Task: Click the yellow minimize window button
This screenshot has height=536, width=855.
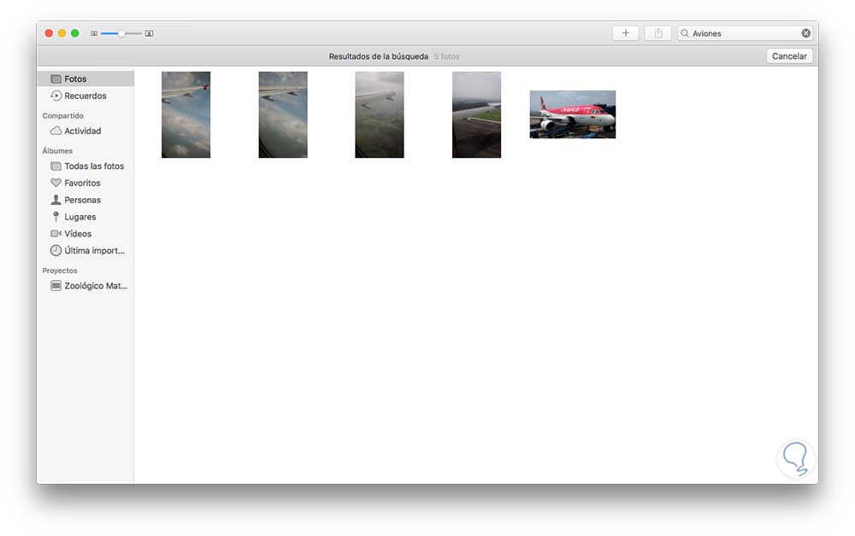Action: tap(62, 33)
